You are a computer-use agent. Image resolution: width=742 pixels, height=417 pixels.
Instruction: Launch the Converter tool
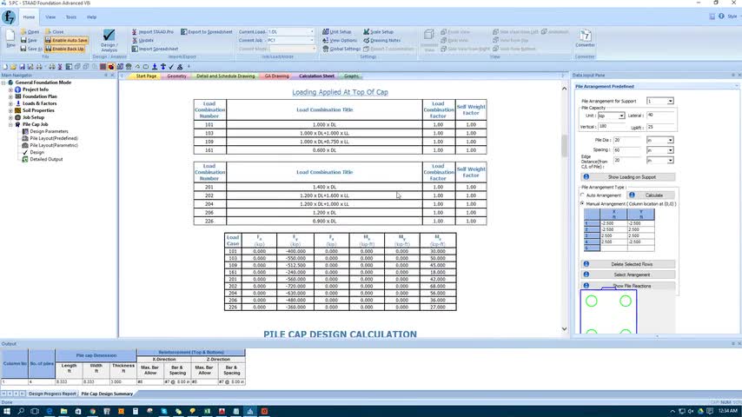585,38
